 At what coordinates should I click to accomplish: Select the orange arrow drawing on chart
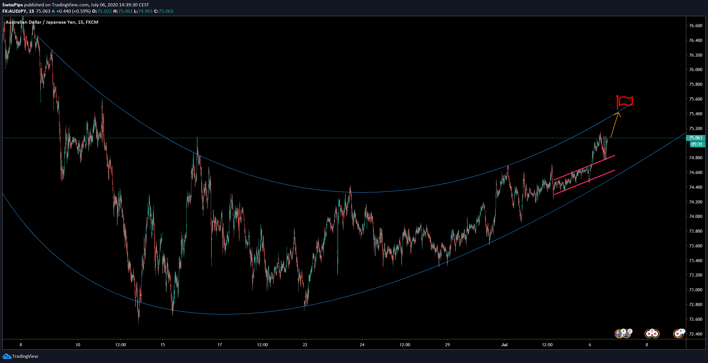[x=615, y=125]
